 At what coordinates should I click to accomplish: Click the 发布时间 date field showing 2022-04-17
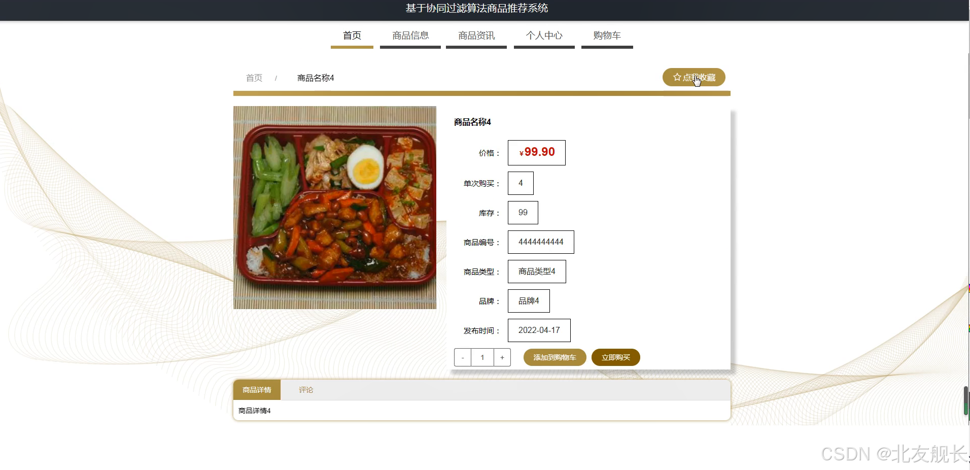[x=539, y=330]
